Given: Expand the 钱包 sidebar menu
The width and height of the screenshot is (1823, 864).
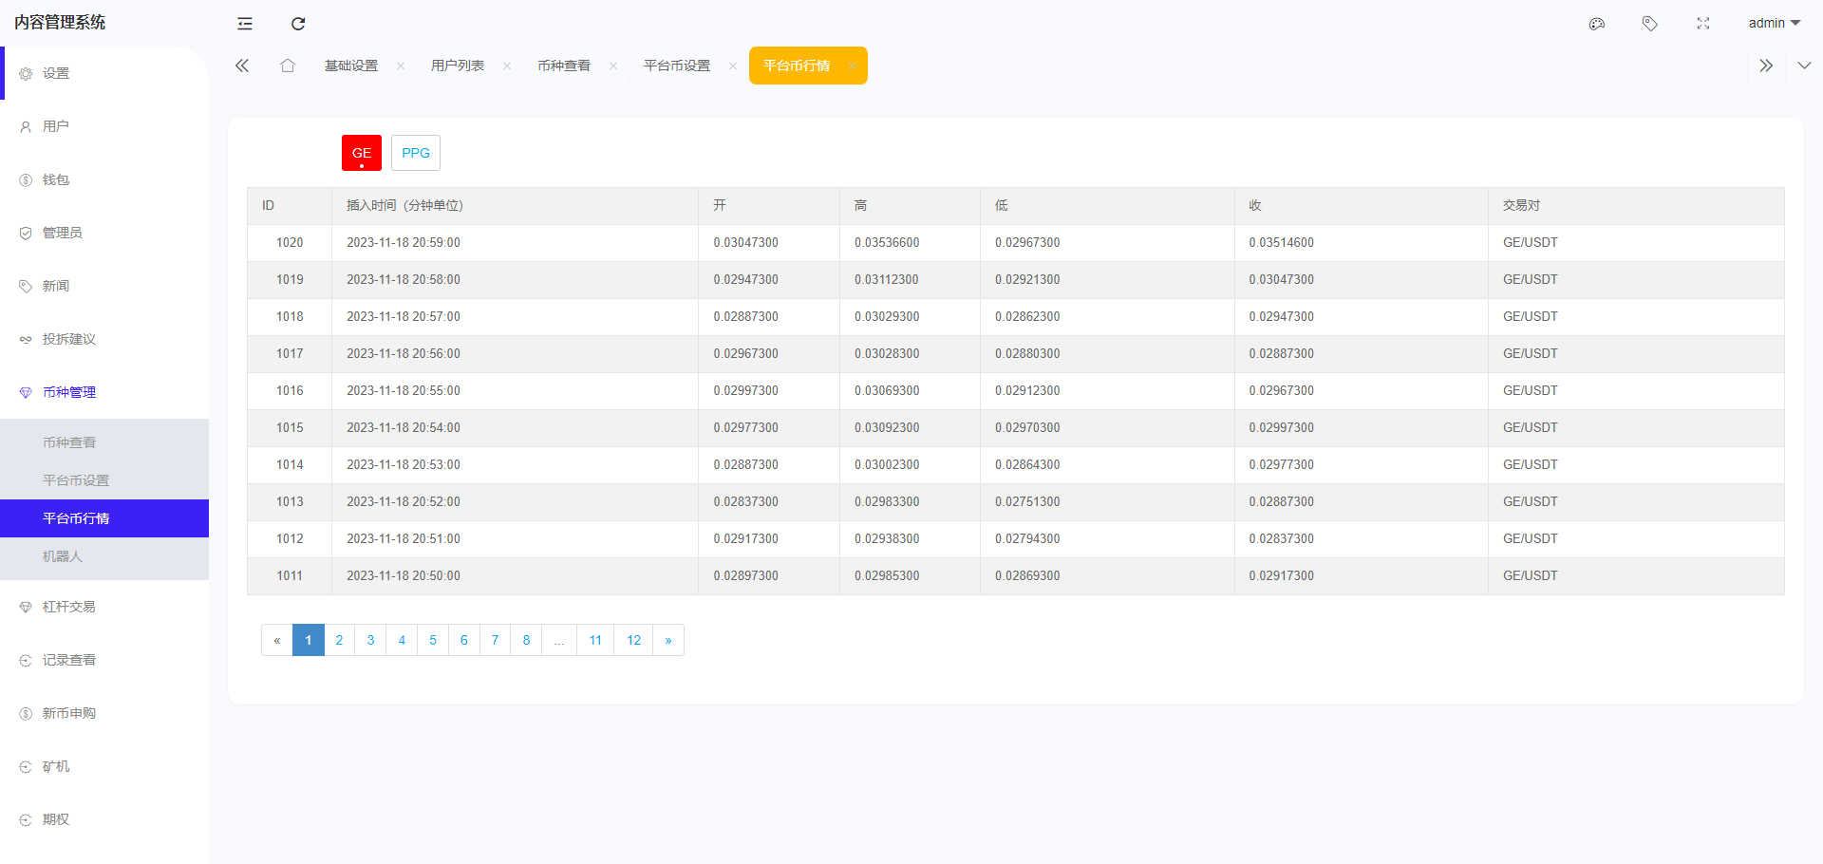Looking at the screenshot, I should [56, 179].
